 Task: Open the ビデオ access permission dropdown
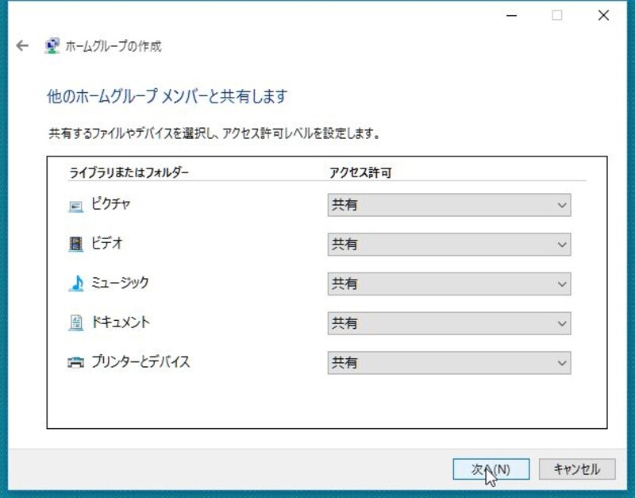[448, 245]
